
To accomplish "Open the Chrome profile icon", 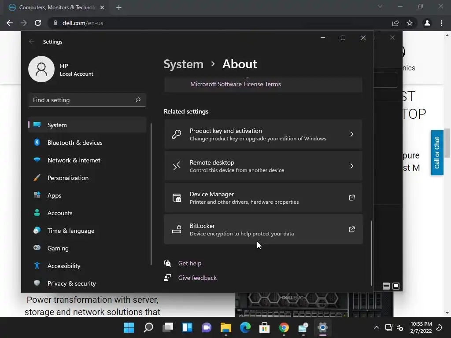I will pyautogui.click(x=427, y=23).
